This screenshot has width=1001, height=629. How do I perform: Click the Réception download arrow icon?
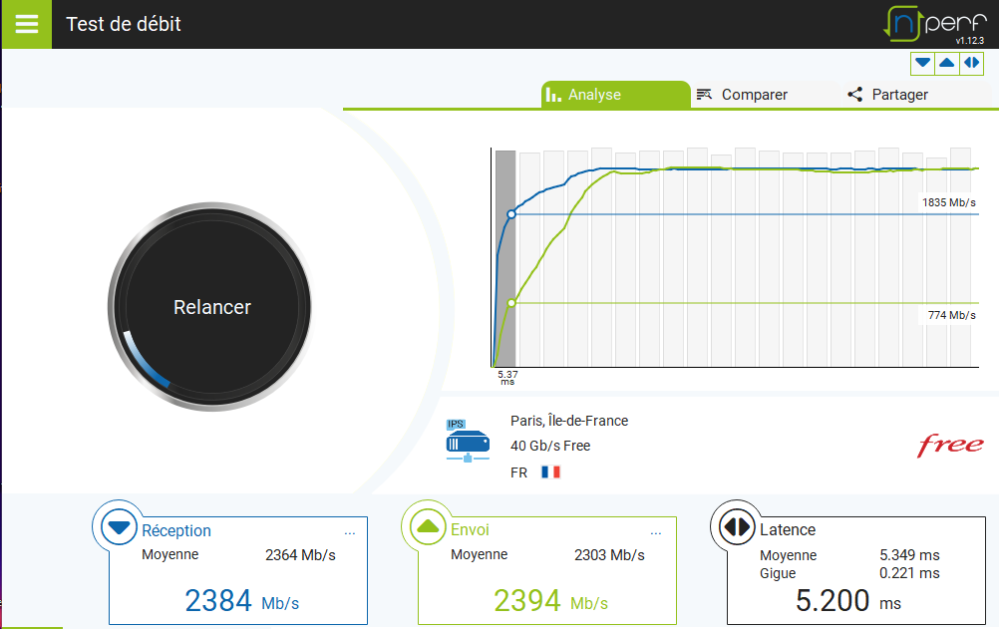tap(119, 527)
